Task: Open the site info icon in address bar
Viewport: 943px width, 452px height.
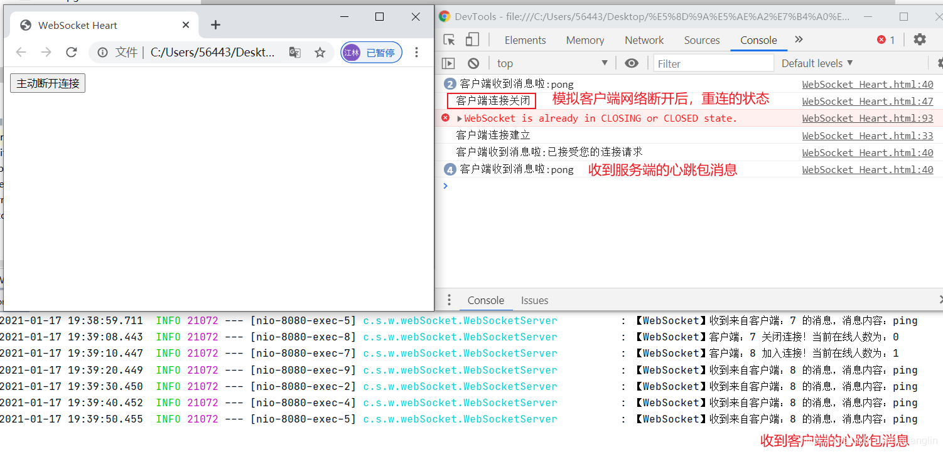Action: [102, 53]
